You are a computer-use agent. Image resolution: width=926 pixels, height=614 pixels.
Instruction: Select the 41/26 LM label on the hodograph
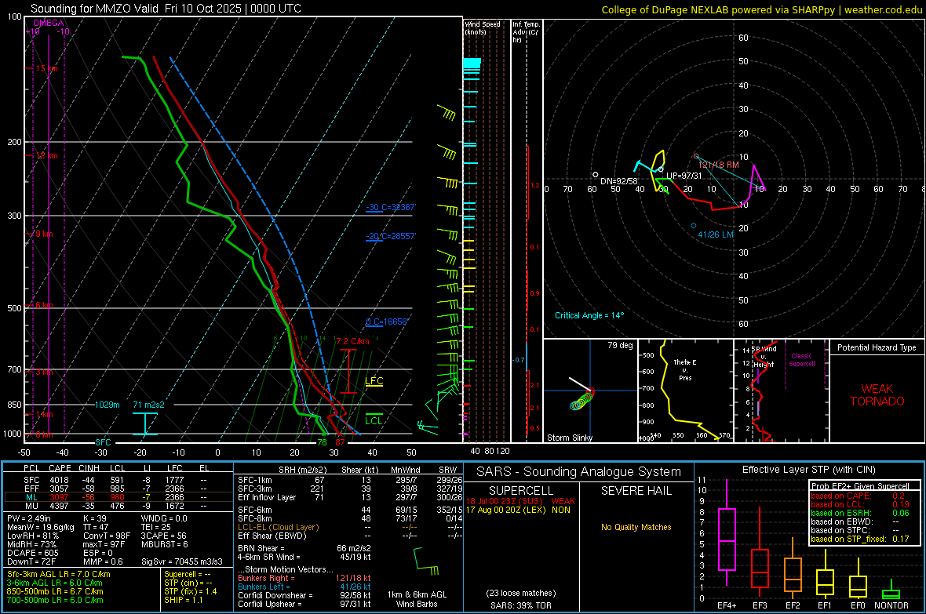point(716,234)
